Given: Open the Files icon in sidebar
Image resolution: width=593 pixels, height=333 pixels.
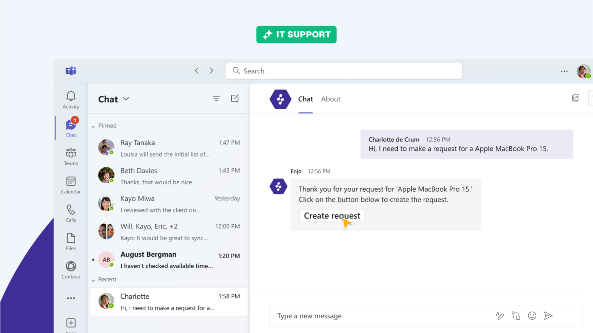Looking at the screenshot, I should point(71,242).
